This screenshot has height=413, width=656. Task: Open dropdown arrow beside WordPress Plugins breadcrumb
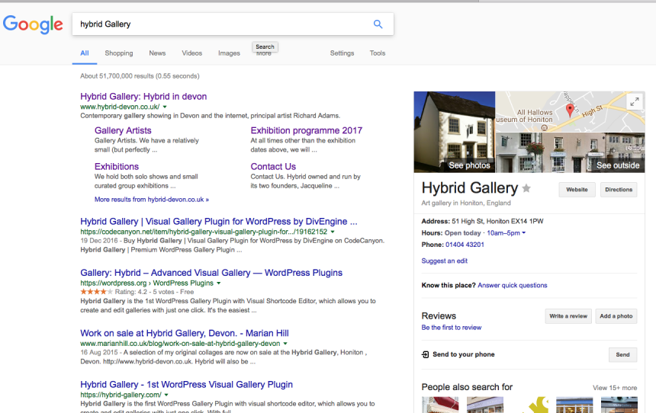coord(218,283)
